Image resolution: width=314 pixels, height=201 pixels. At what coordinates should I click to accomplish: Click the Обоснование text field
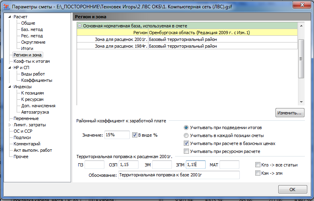pyautogui.click(x=179, y=175)
